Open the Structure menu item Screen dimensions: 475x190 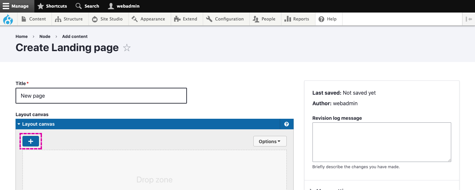coord(69,19)
